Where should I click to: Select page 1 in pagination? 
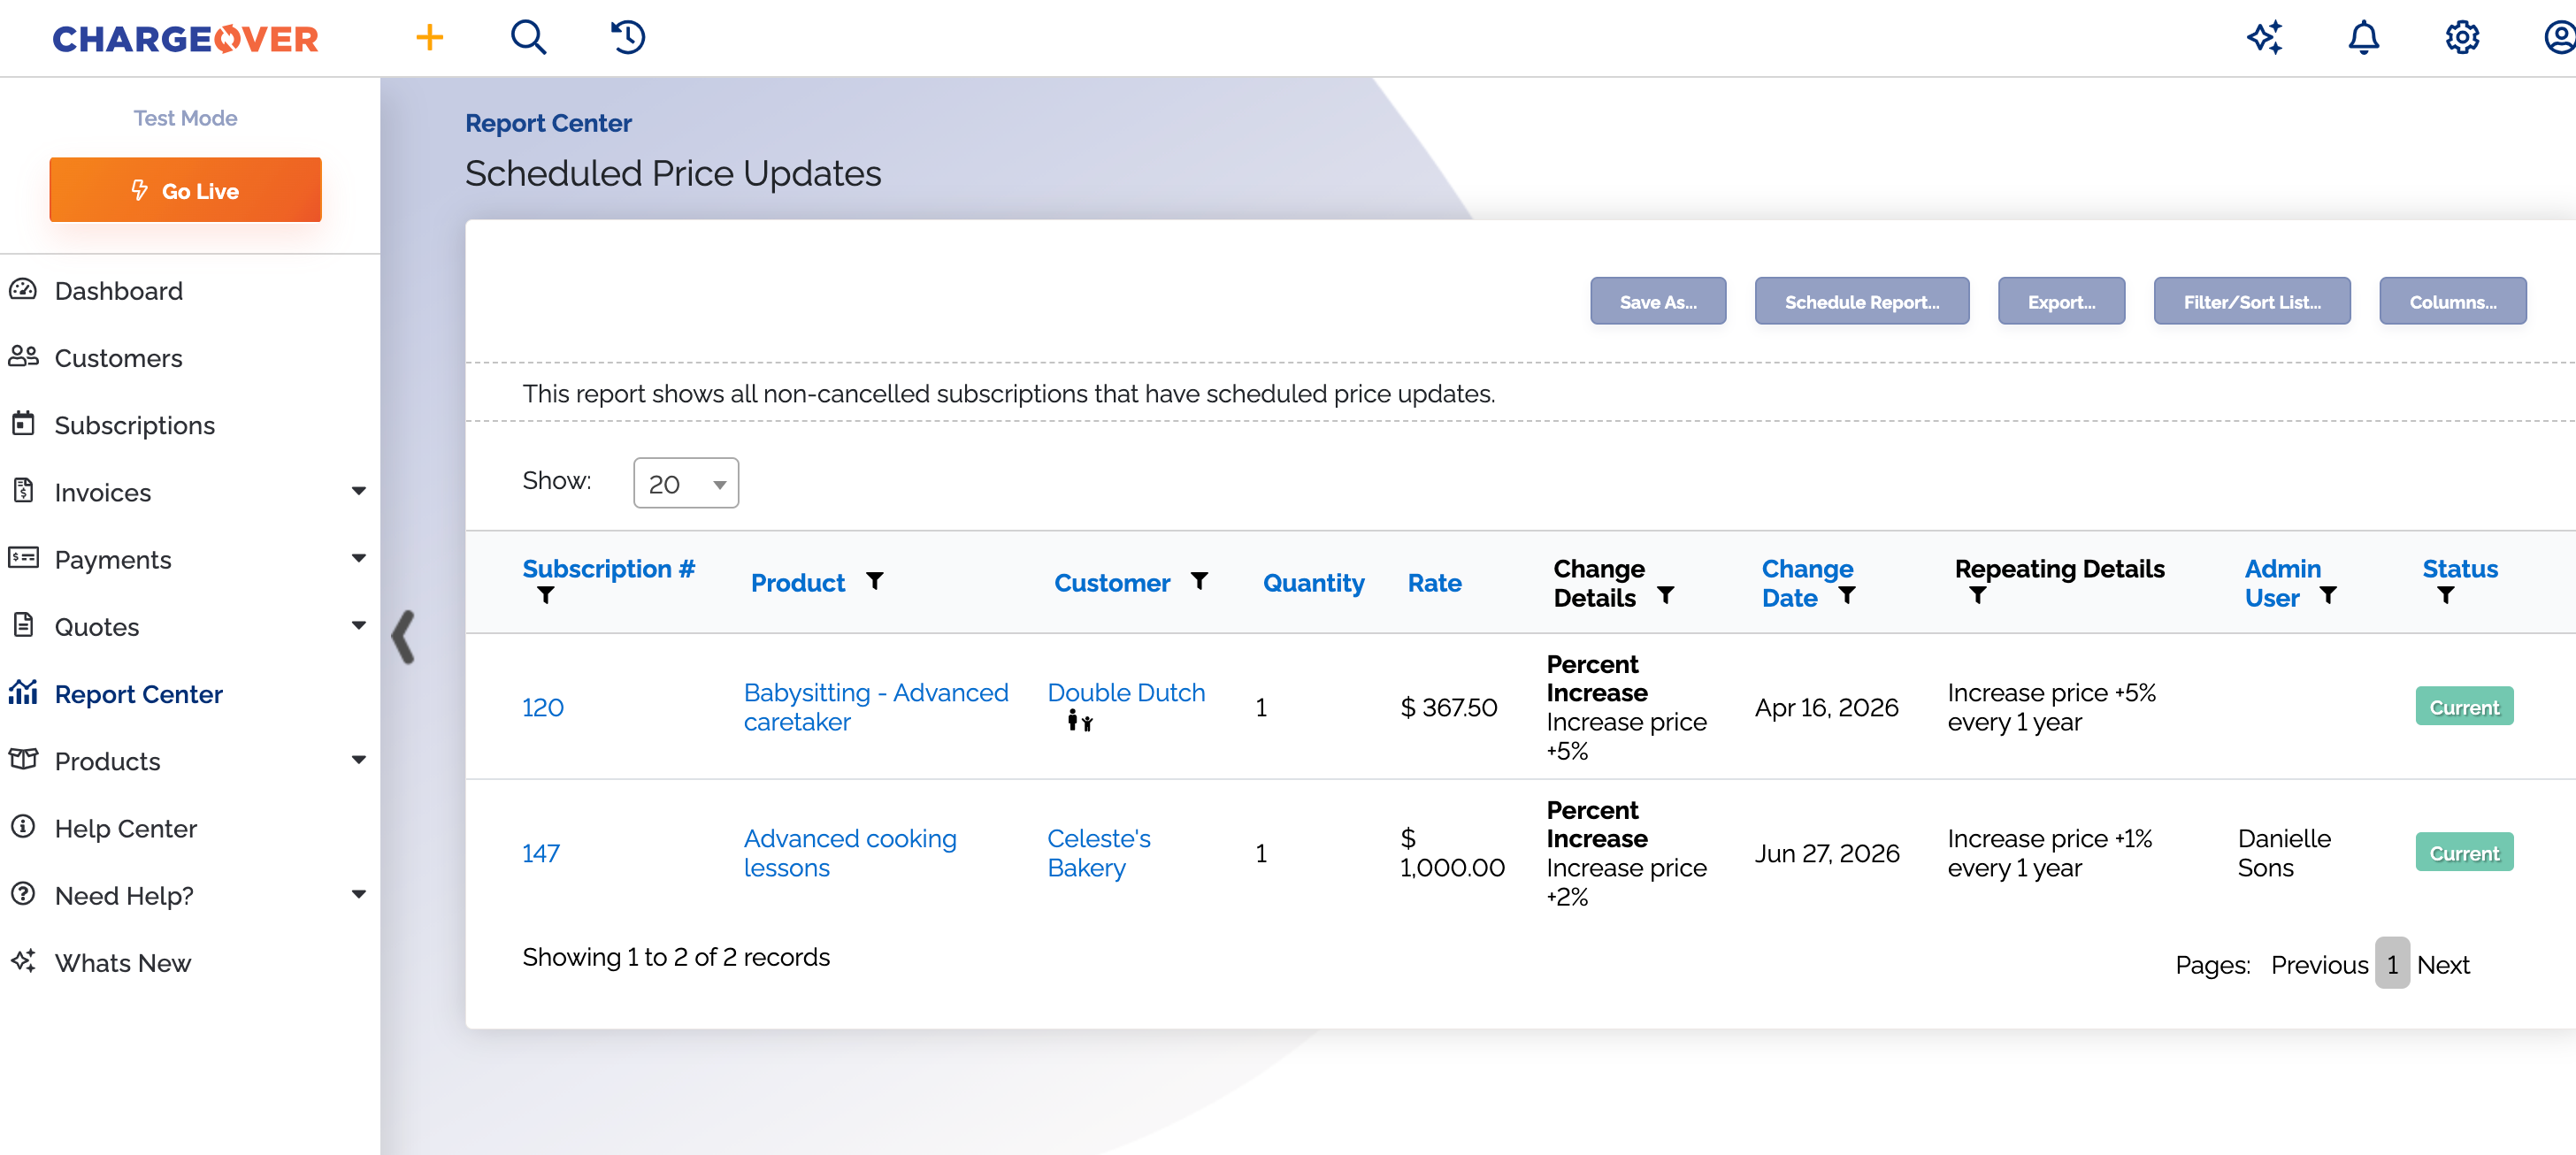pos(2392,963)
